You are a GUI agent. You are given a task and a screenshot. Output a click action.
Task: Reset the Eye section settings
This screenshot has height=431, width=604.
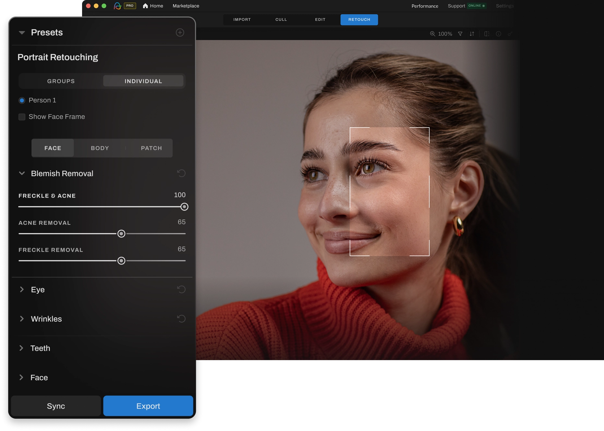pyautogui.click(x=181, y=289)
